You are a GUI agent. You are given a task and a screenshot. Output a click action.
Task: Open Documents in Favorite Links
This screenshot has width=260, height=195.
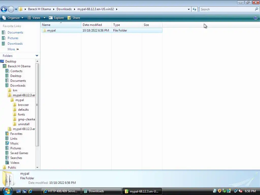click(x=15, y=32)
